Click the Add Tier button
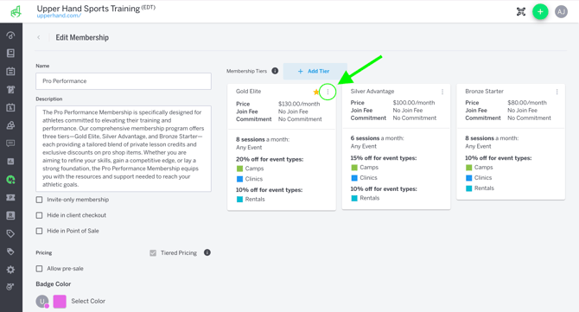The width and height of the screenshot is (579, 312). (x=315, y=71)
